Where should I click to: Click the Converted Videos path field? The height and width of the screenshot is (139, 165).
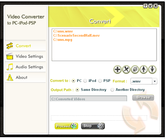coord(89,98)
